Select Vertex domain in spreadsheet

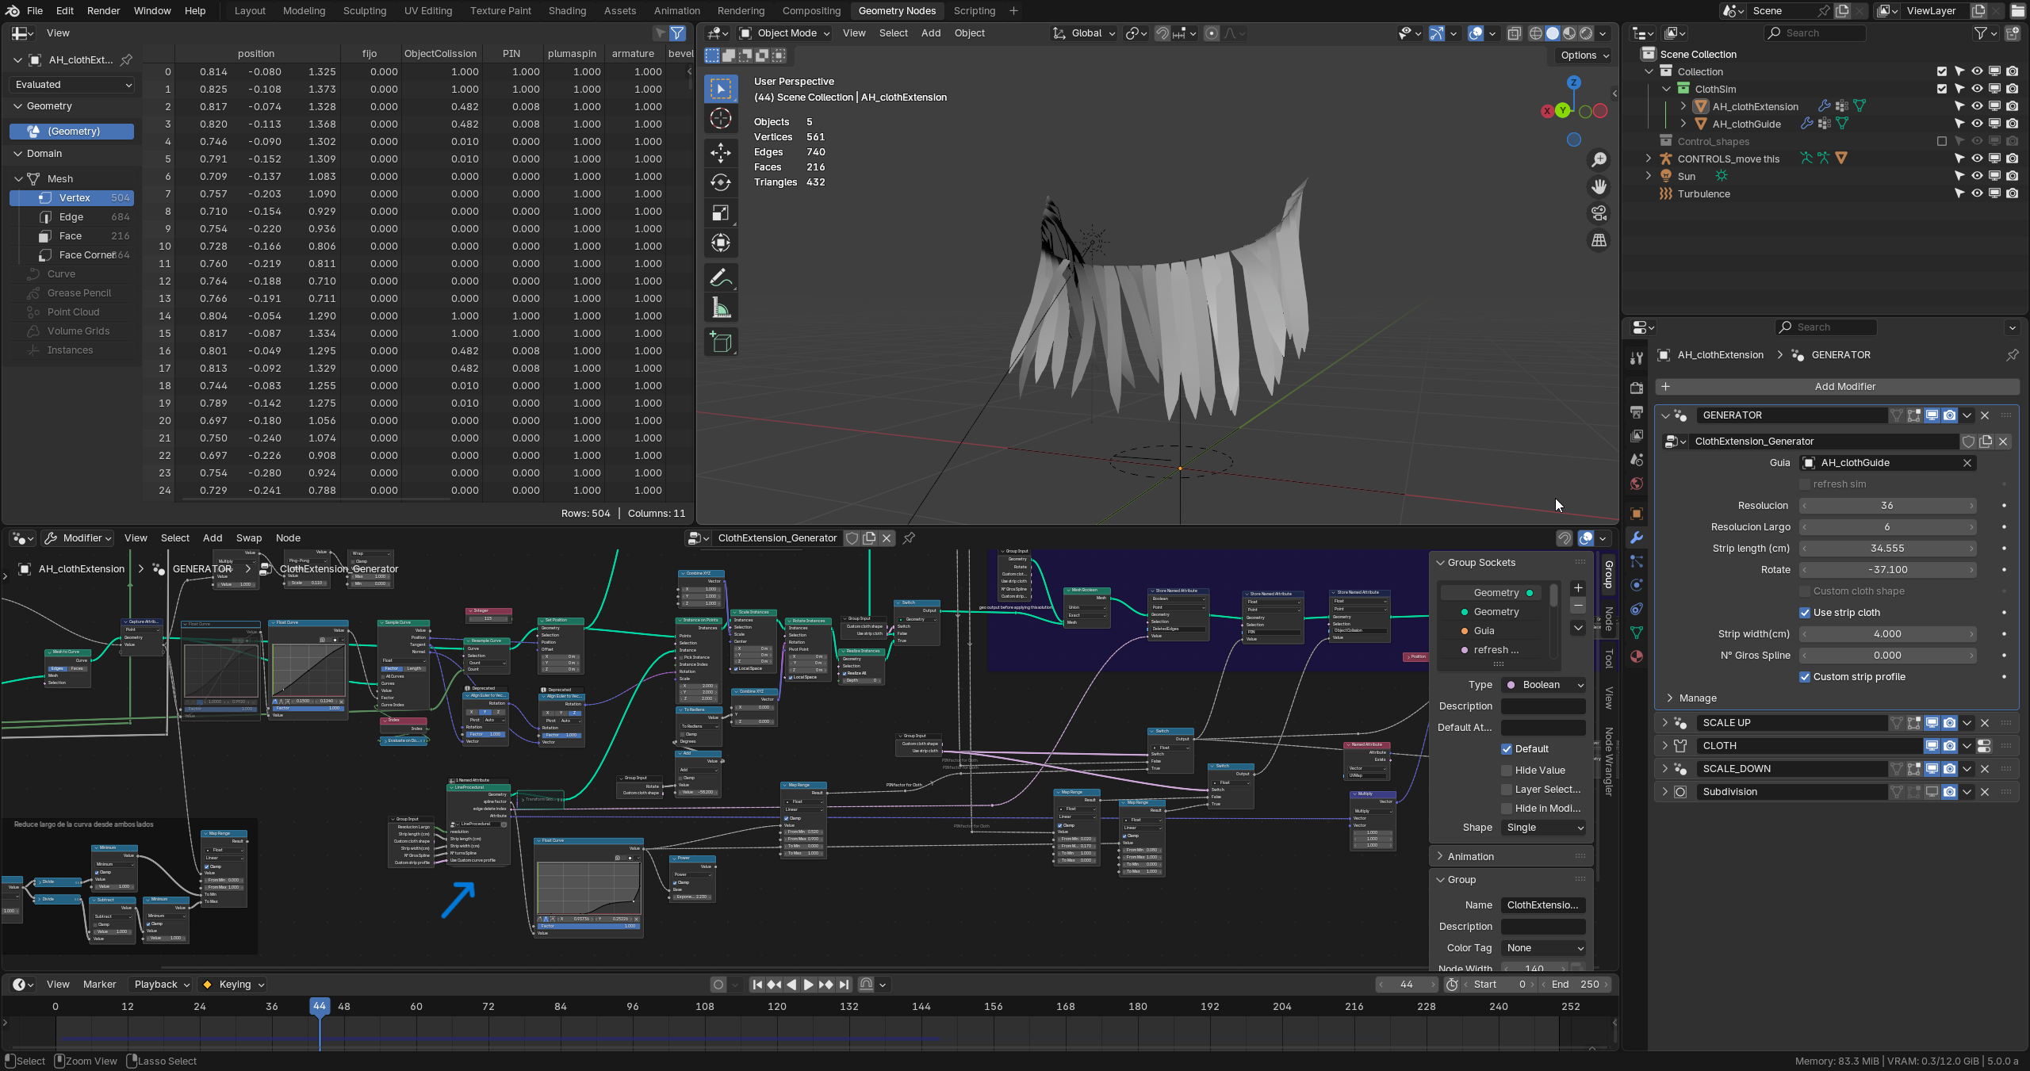point(71,198)
